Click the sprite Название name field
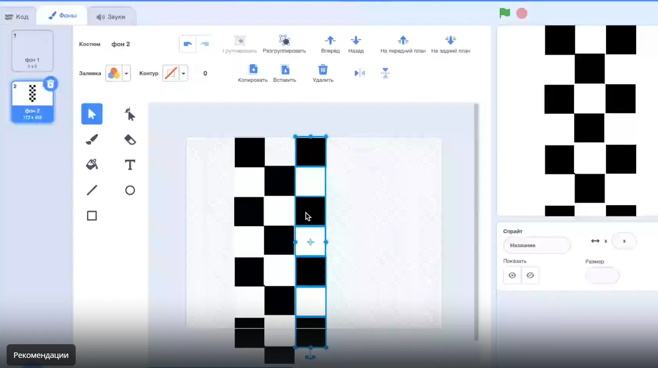Viewport: 658px width, 368px height. (x=537, y=245)
